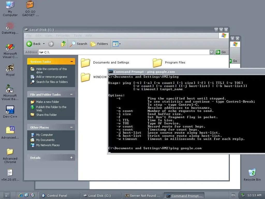Image resolution: width=265 pixels, height=199 pixels.
Task: Switch to Command Prompt taskbar button
Action: tap(184, 196)
